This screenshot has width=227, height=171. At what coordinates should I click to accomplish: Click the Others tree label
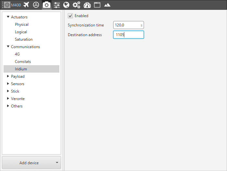pos(17,106)
